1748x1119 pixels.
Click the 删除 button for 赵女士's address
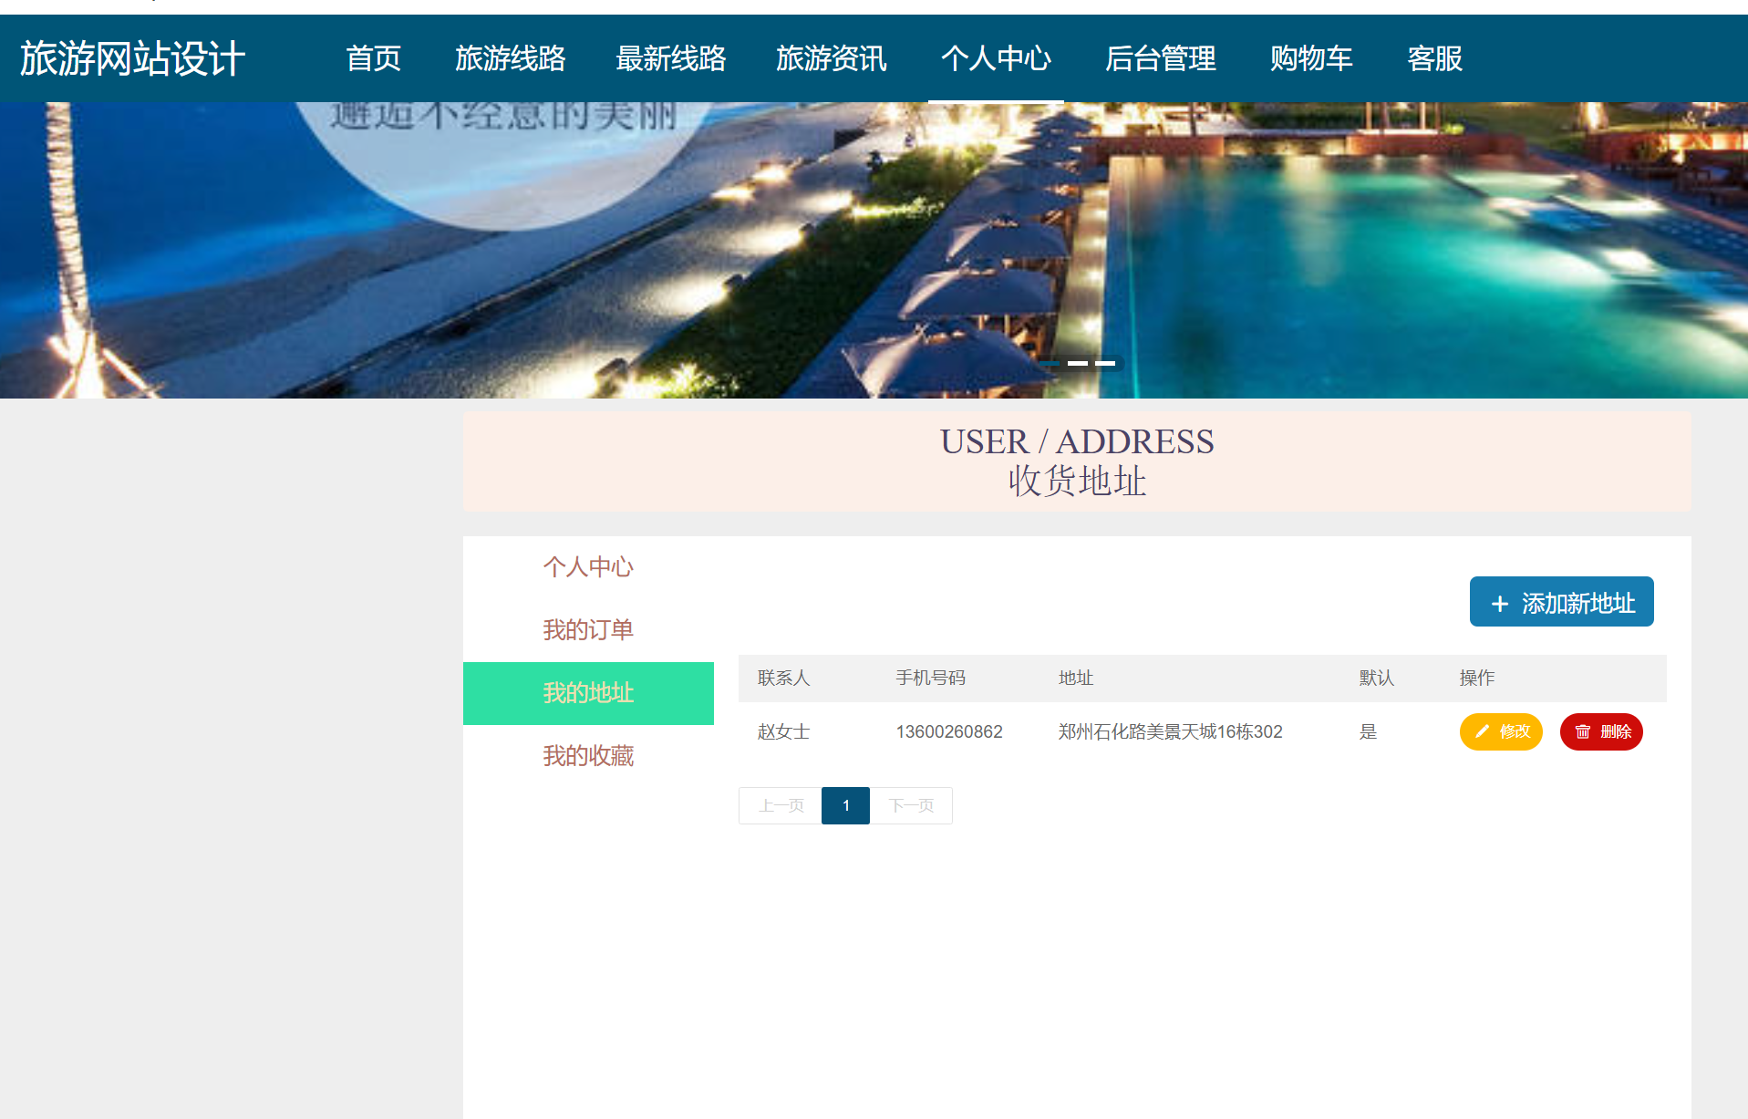(1601, 731)
